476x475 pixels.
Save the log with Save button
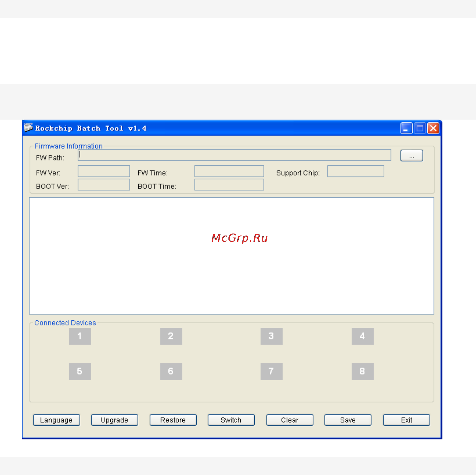[x=348, y=420]
